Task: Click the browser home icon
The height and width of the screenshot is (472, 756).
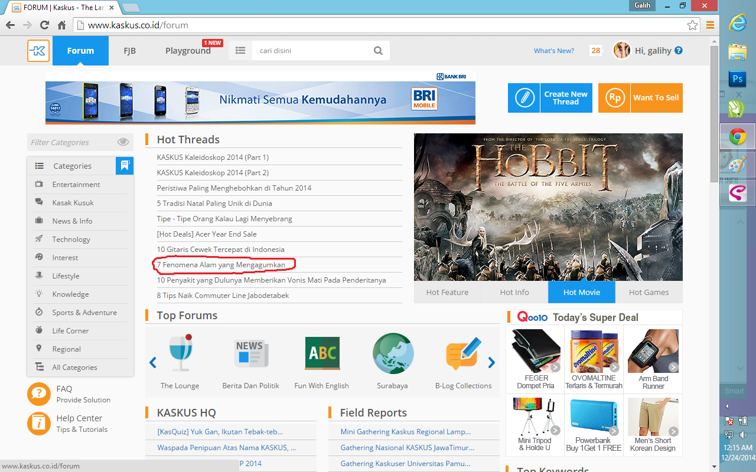Action: (61, 25)
